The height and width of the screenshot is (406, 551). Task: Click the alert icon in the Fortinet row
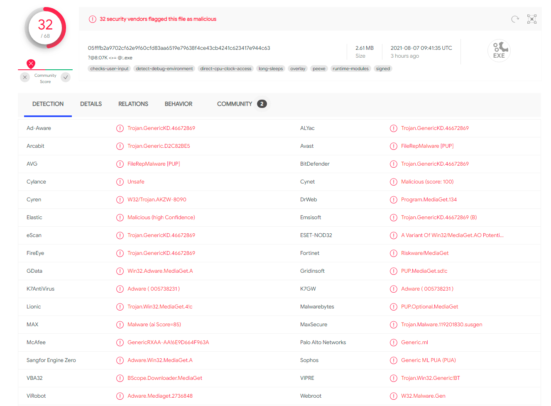click(394, 253)
